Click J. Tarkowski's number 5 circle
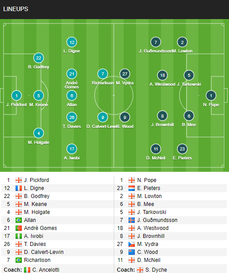229x273 pixels. coord(189,75)
